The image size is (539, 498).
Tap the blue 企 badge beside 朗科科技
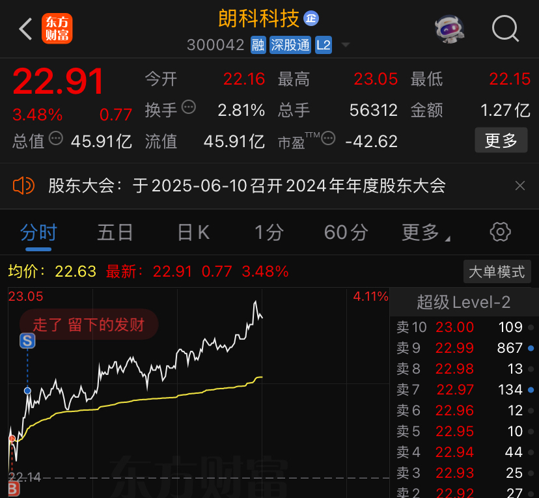tap(311, 19)
